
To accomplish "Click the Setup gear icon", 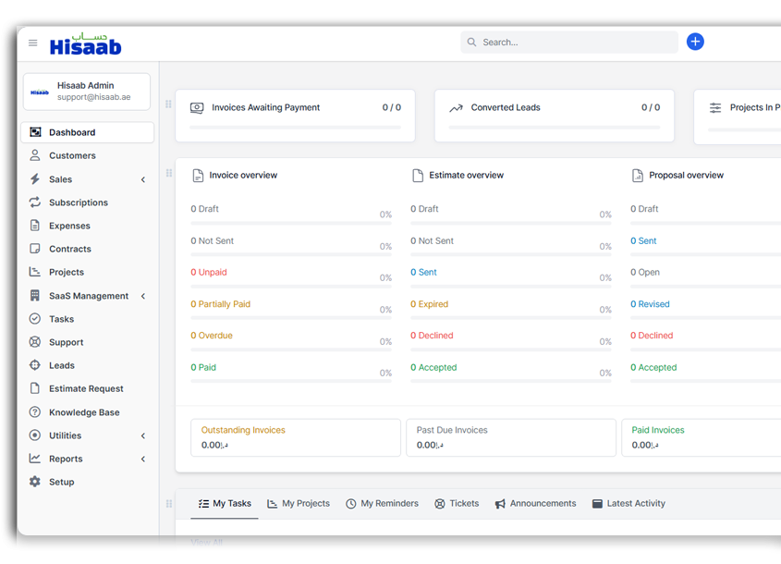I will tap(35, 482).
